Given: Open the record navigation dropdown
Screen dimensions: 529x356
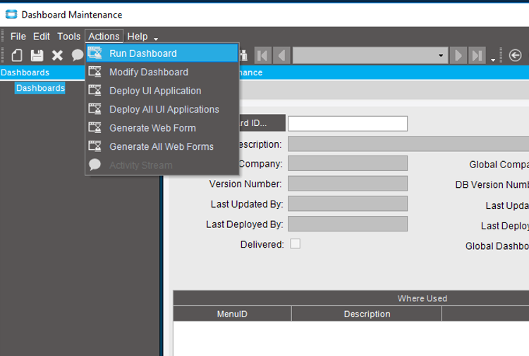Looking at the screenshot, I should point(441,55).
